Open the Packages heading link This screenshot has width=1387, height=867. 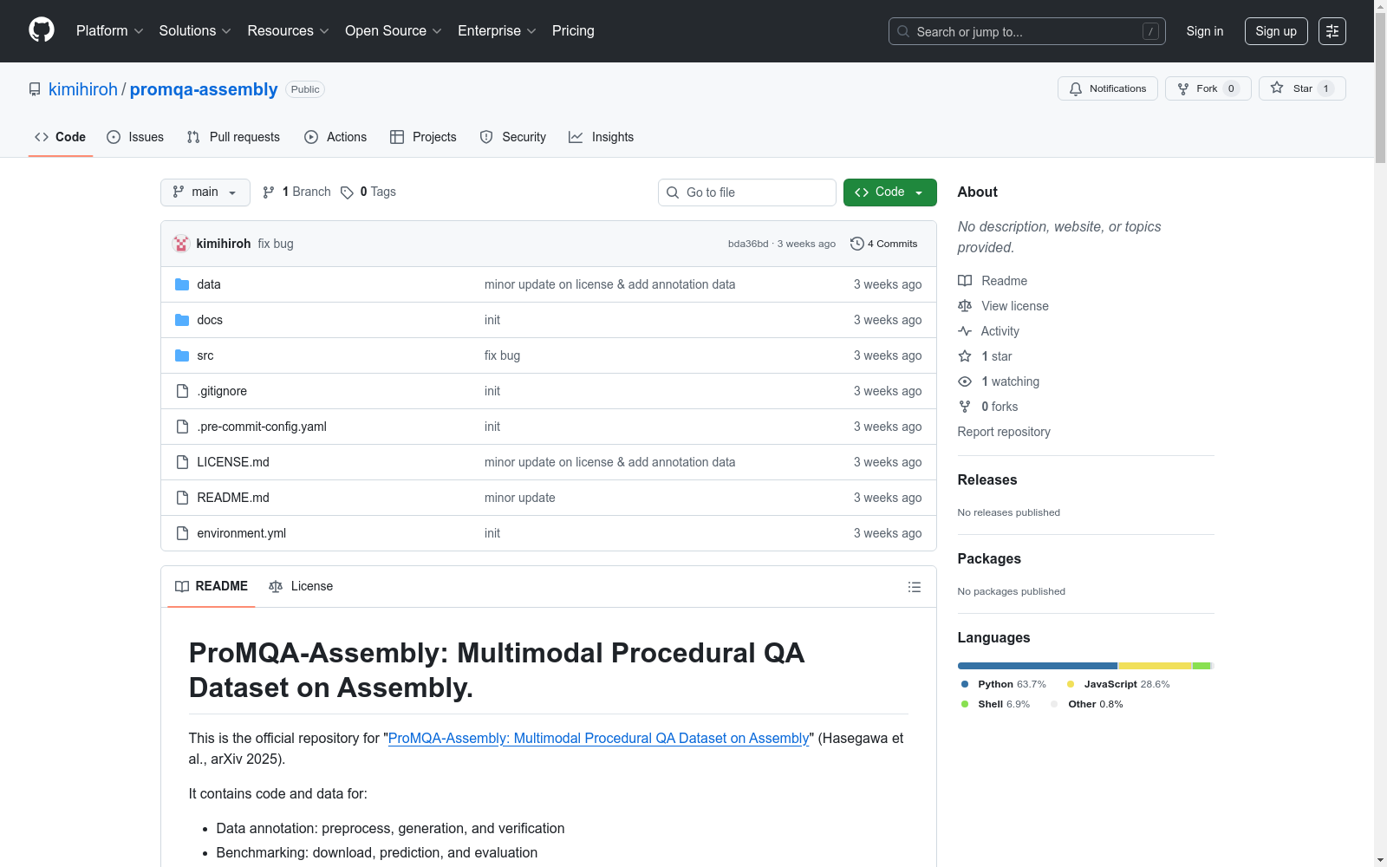point(989,559)
